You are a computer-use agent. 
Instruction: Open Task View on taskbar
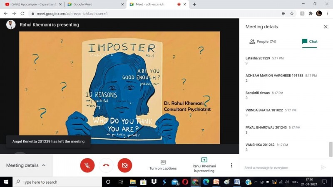click(x=120, y=182)
